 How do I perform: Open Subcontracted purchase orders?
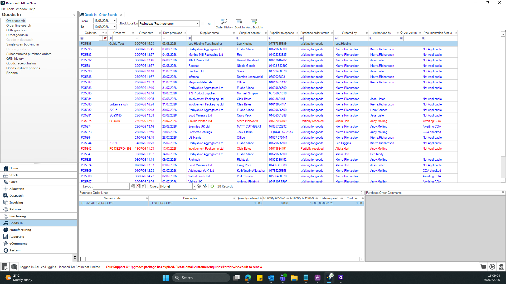point(29,54)
